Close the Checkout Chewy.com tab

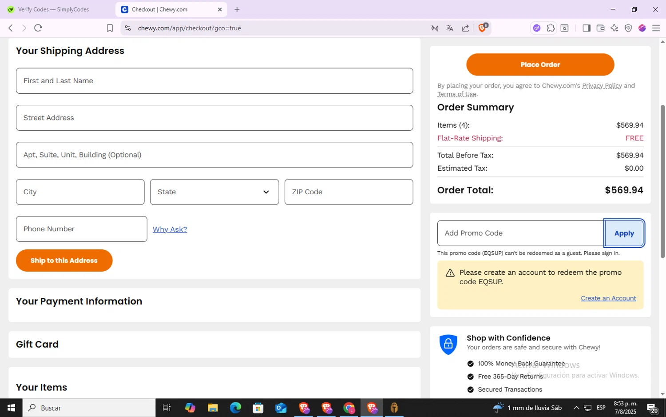point(220,9)
